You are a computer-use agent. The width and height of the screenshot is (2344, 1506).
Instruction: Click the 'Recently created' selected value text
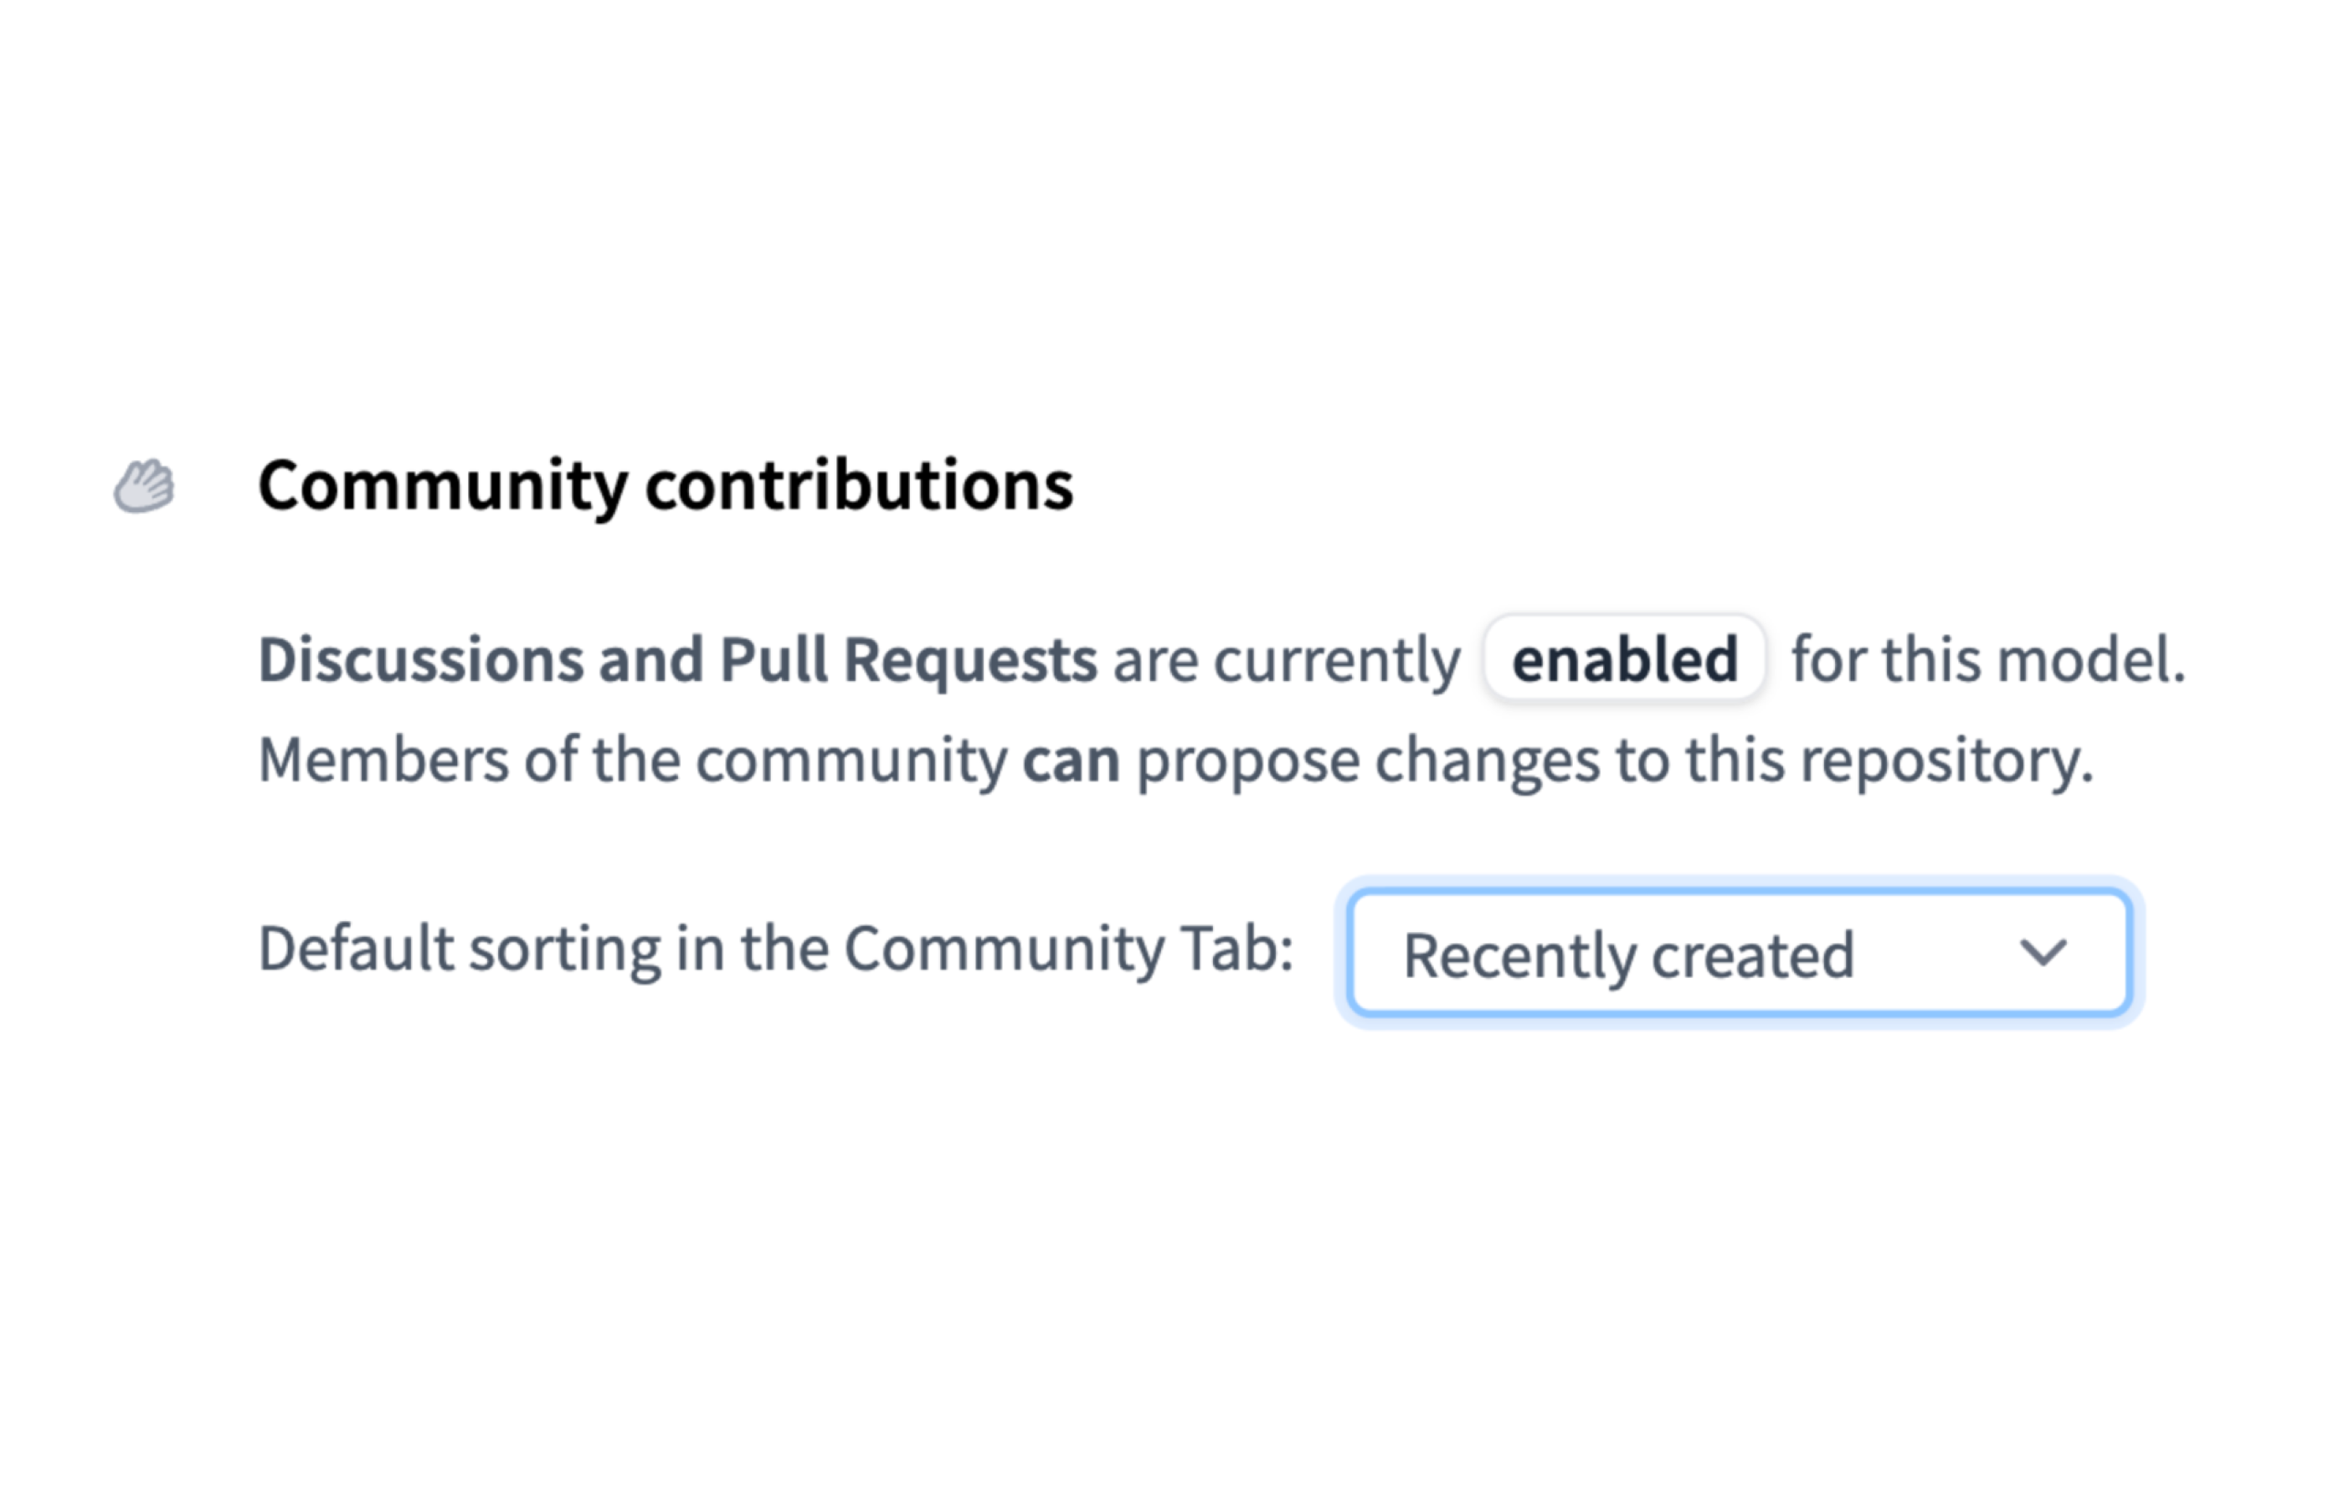click(1628, 955)
